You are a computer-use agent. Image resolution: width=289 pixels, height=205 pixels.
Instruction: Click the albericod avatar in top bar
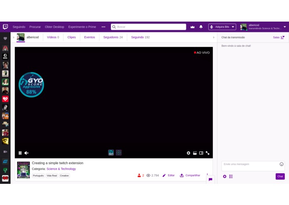click(x=243, y=27)
